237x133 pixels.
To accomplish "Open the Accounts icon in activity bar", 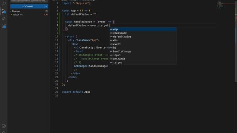I will point(4,126).
